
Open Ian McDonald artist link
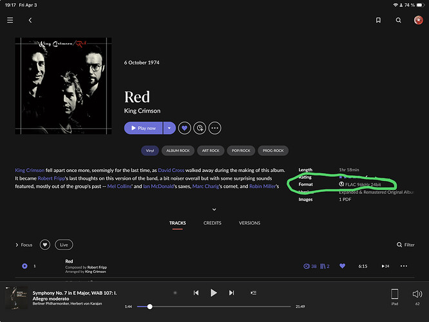158,186
